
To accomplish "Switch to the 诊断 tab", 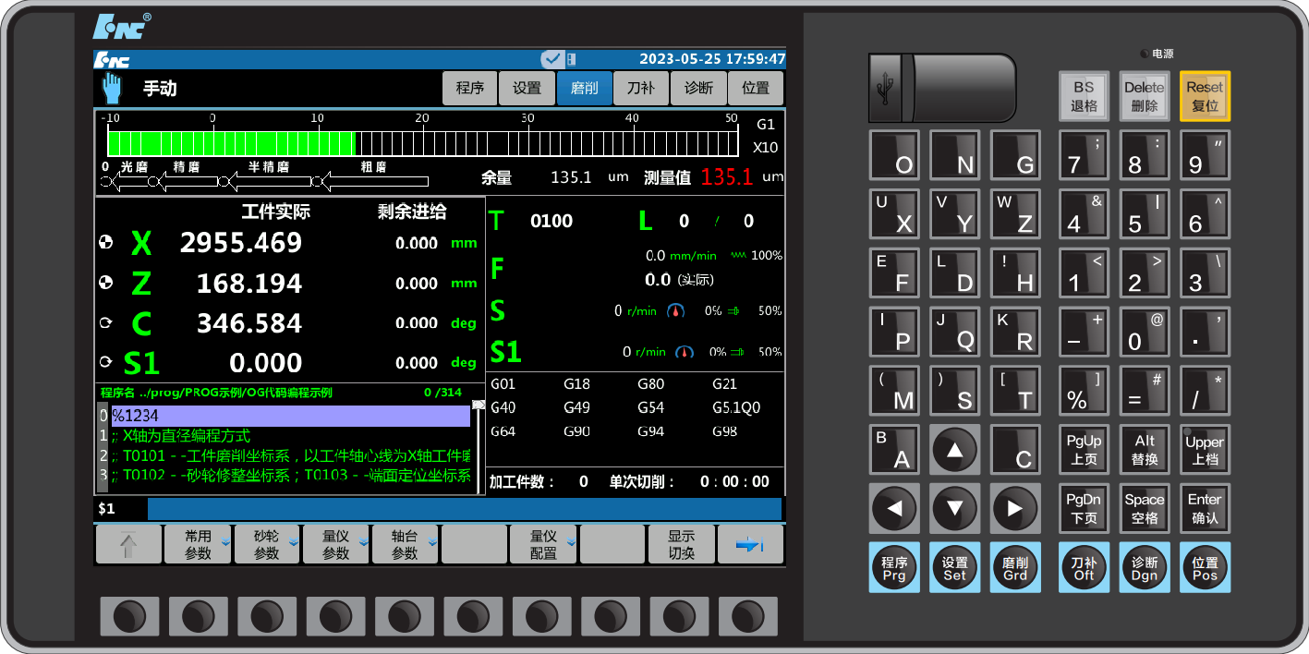I will [x=698, y=89].
